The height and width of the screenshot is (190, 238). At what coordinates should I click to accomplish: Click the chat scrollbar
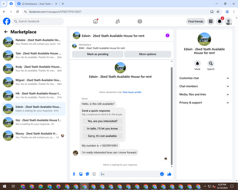click(171, 116)
